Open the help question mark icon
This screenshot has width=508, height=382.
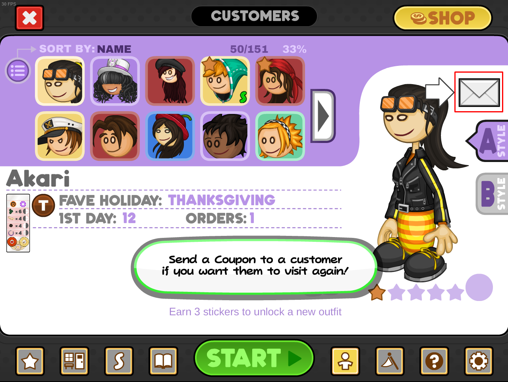coord(434,361)
